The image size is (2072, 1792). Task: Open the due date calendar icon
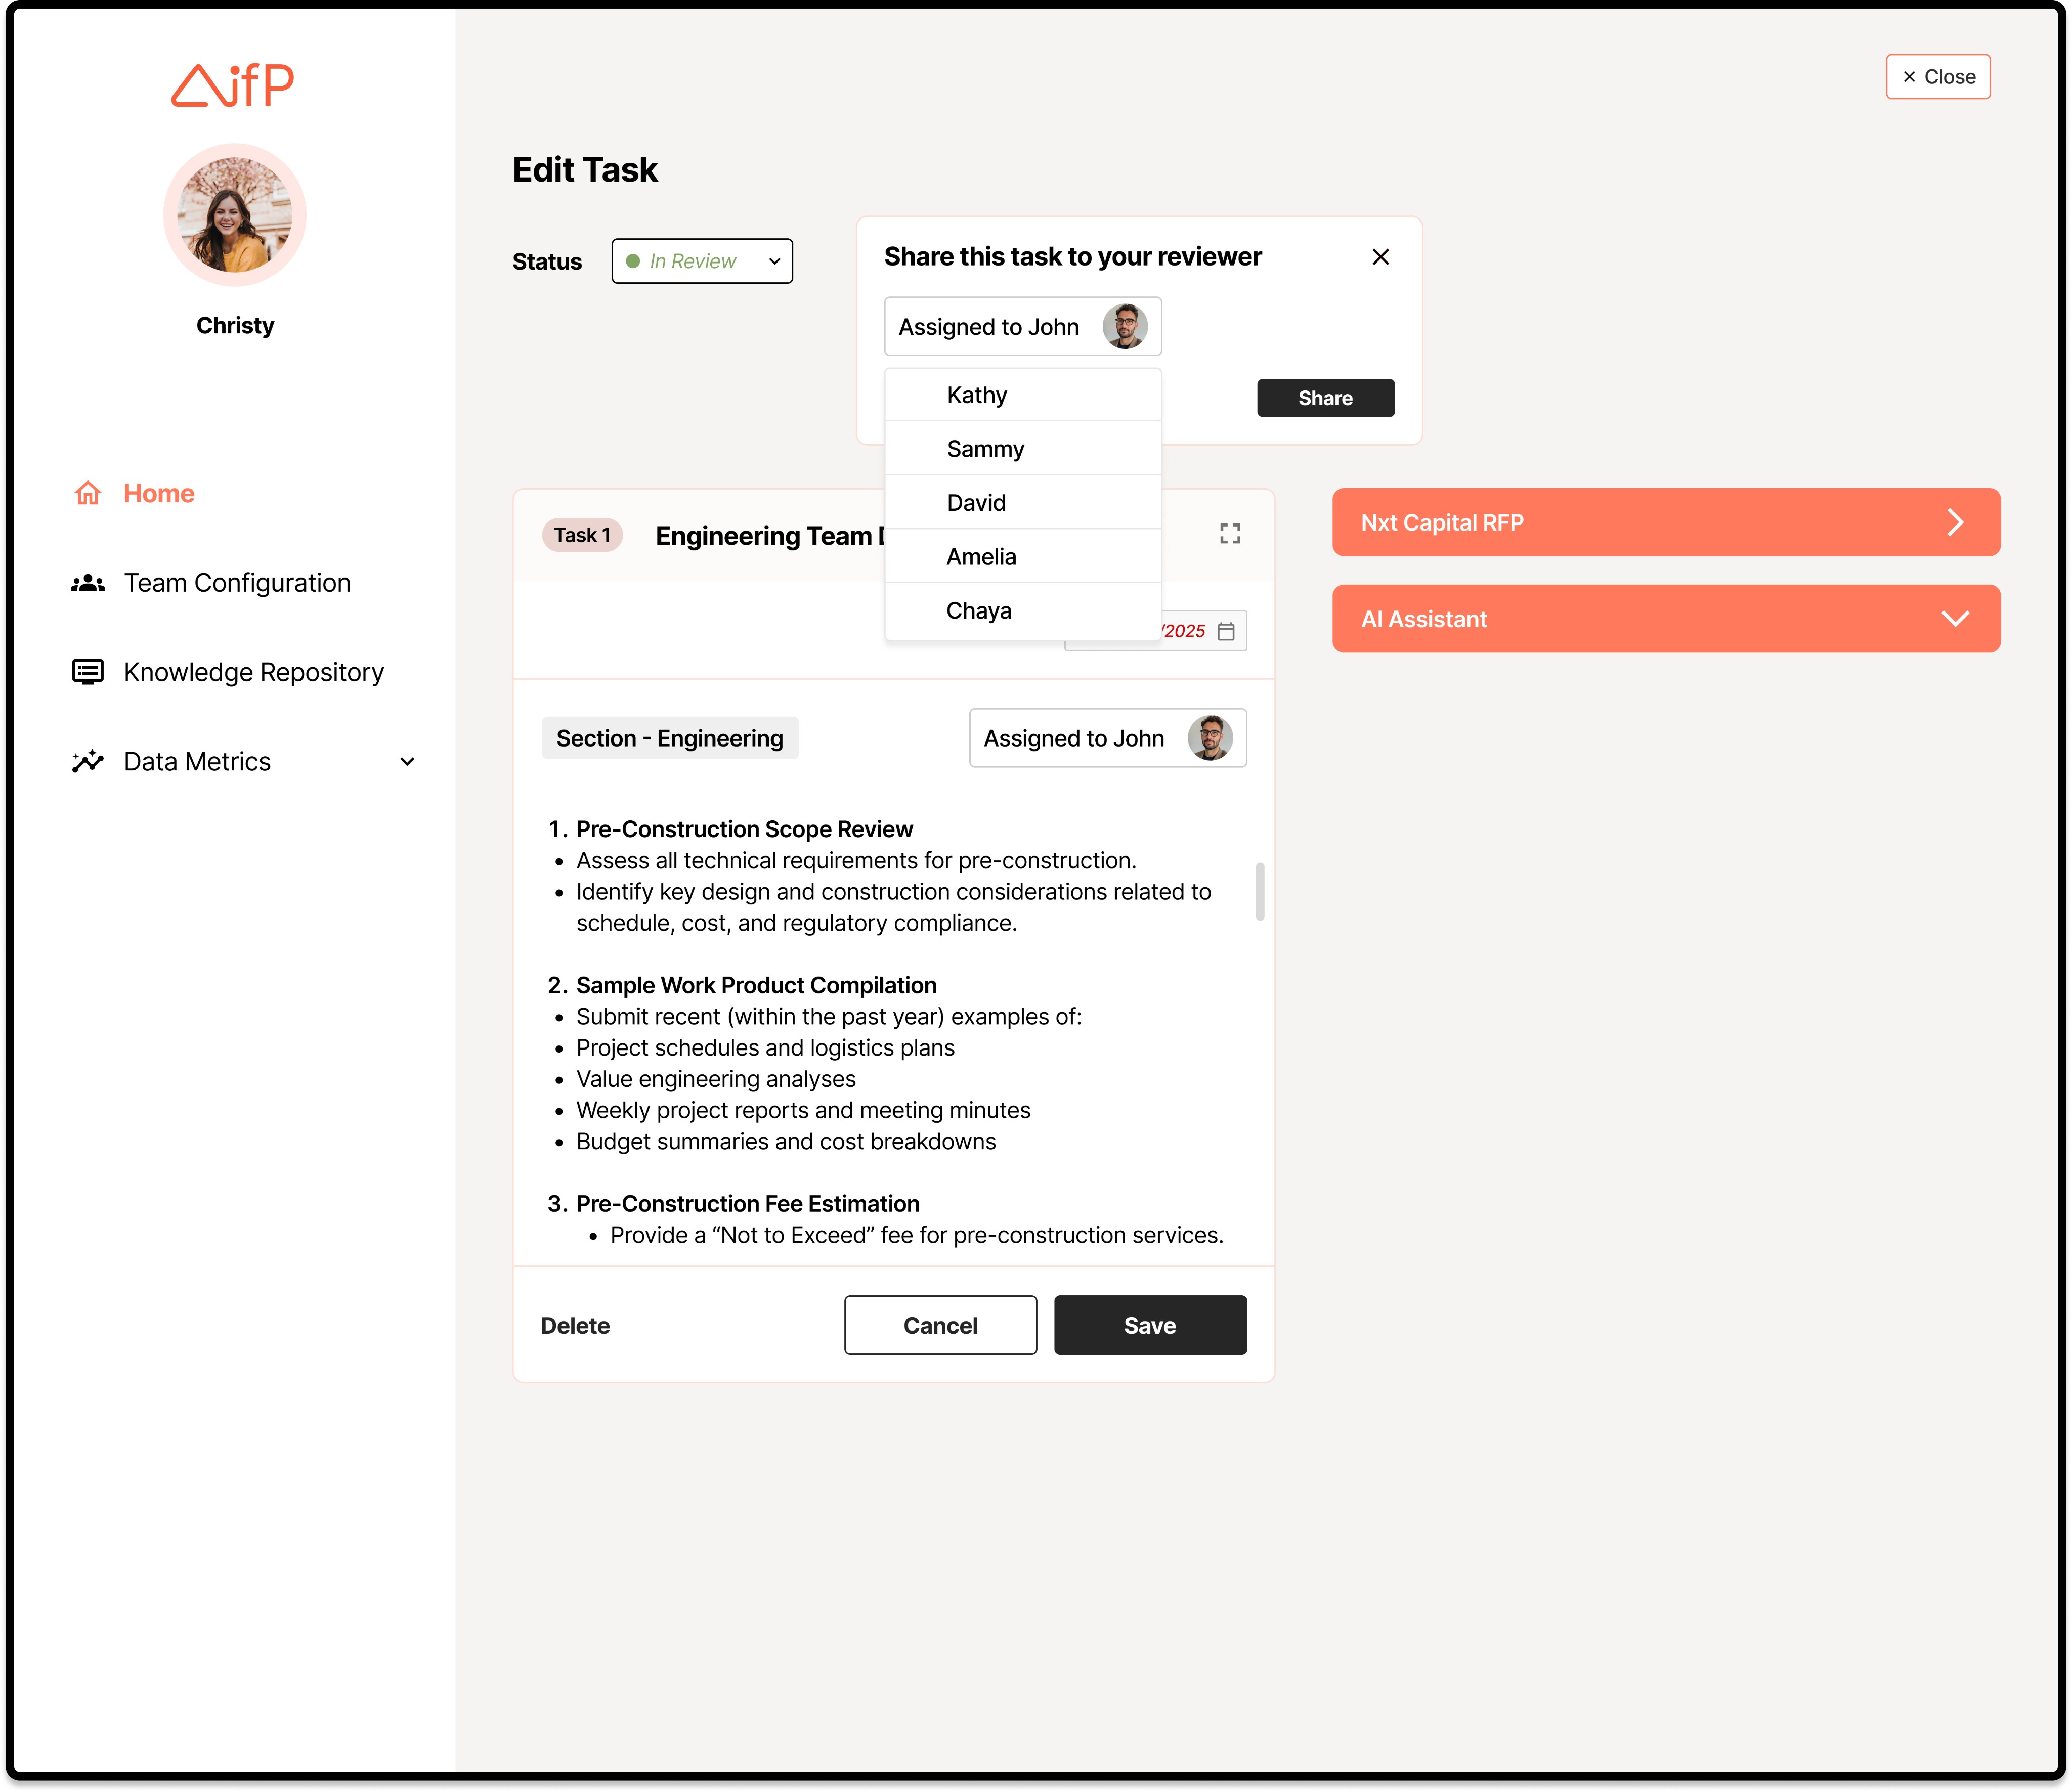pyautogui.click(x=1226, y=631)
